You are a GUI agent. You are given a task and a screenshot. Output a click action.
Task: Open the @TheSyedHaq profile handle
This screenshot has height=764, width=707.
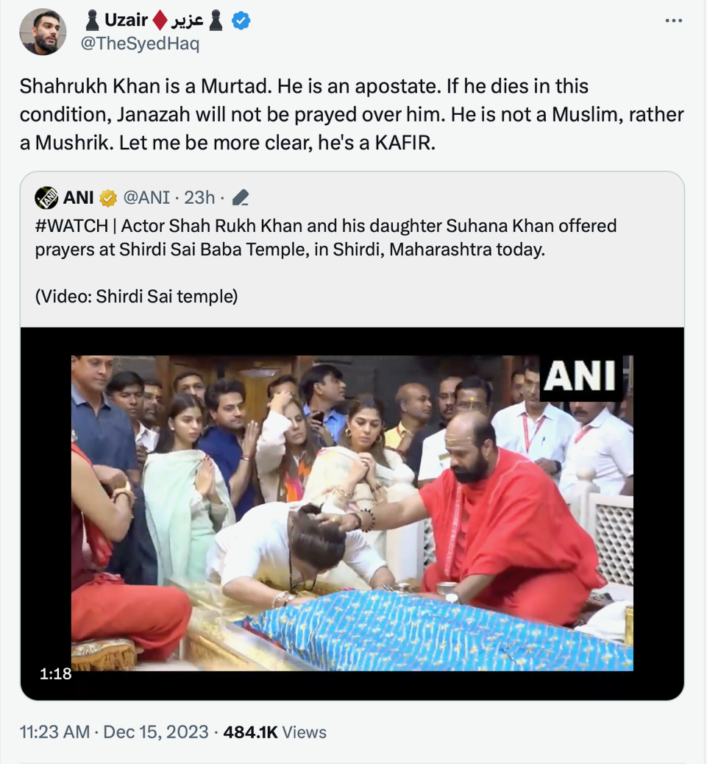[x=139, y=44]
